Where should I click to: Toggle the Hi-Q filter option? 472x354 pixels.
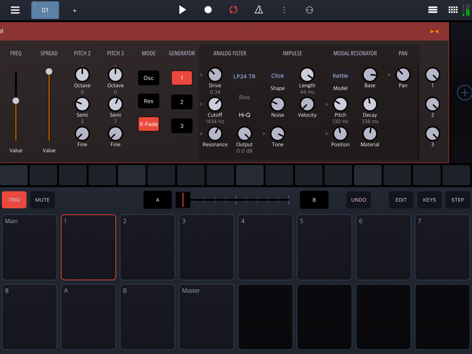pos(244,115)
